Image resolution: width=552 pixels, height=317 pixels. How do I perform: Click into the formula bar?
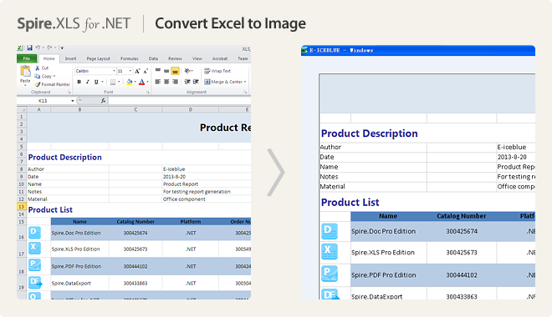tap(180, 101)
